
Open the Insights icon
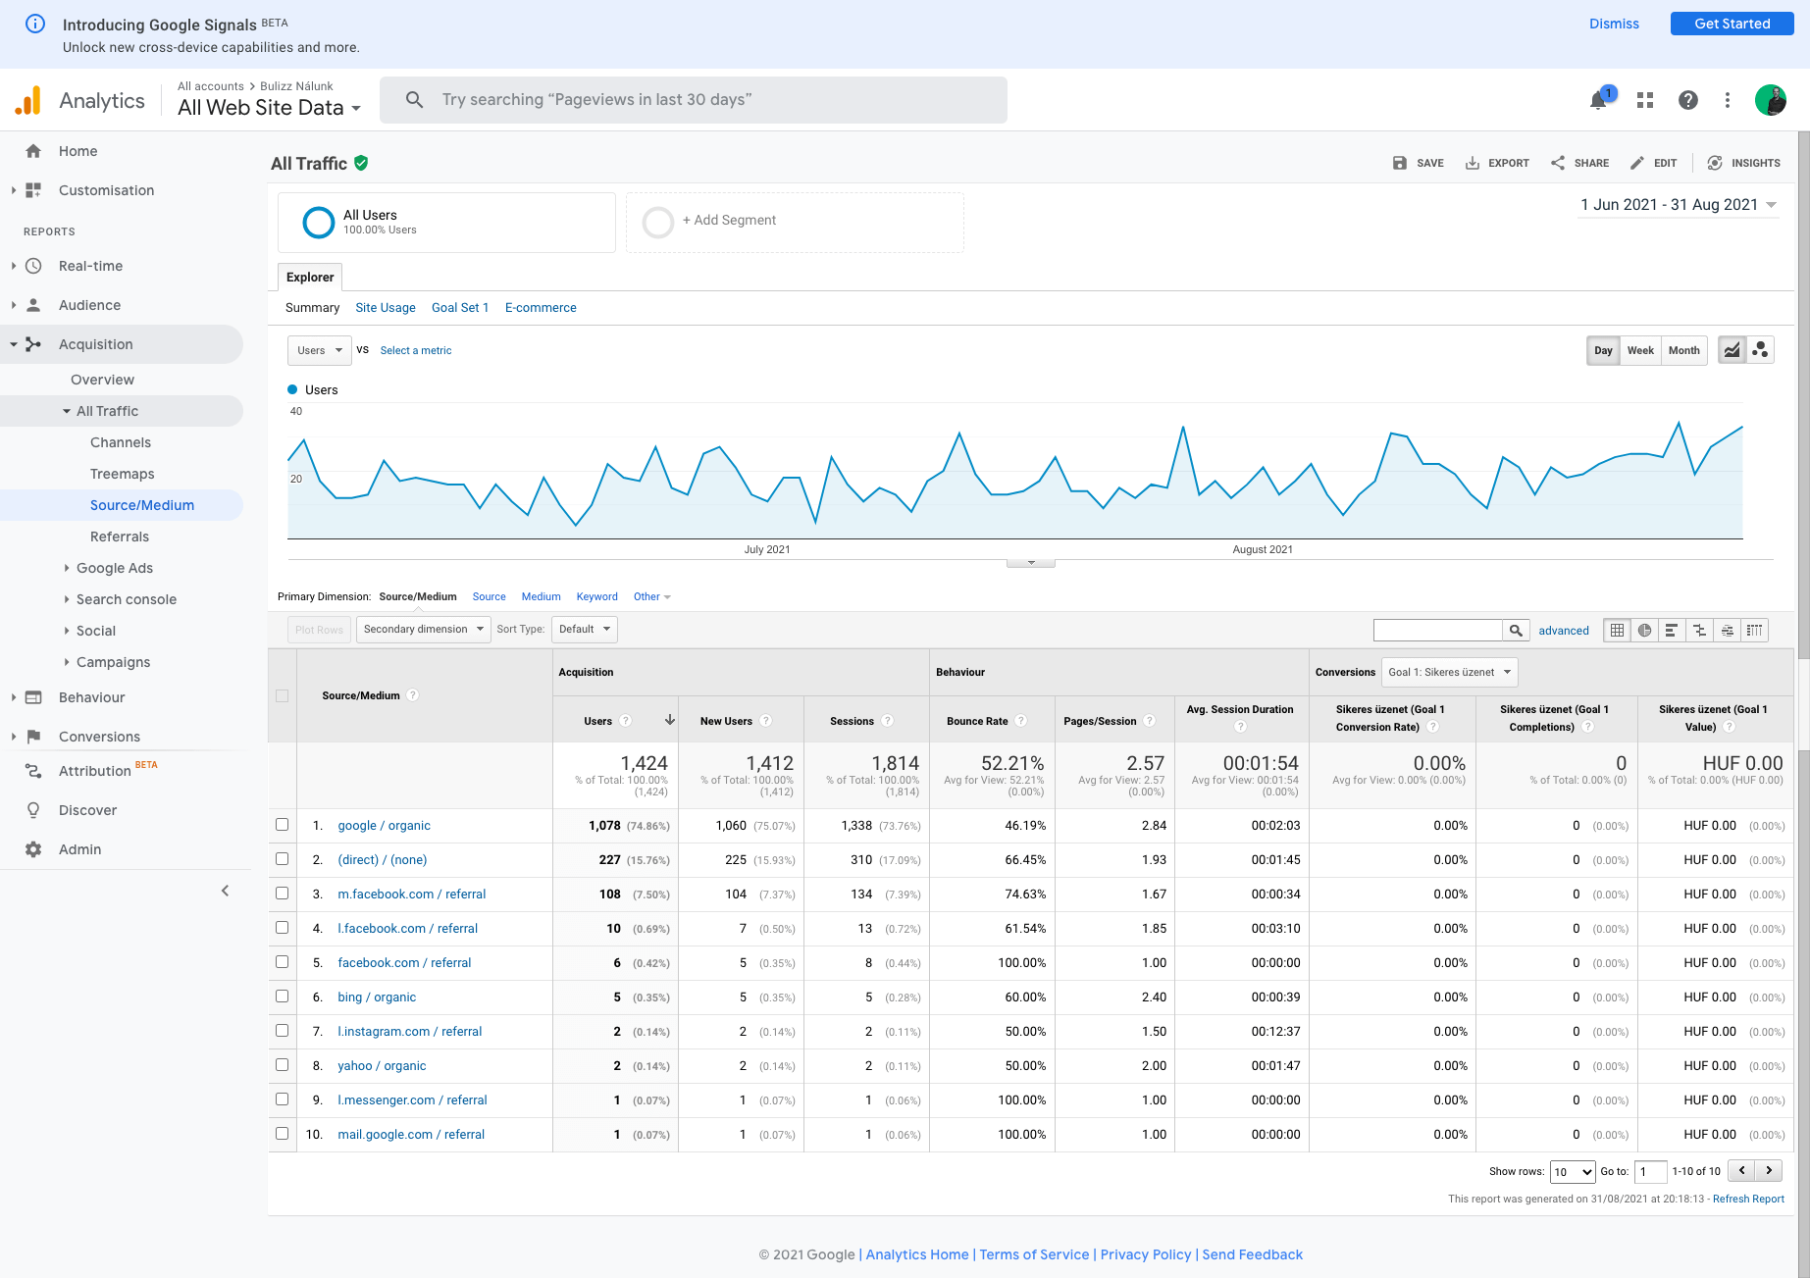coord(1715,163)
